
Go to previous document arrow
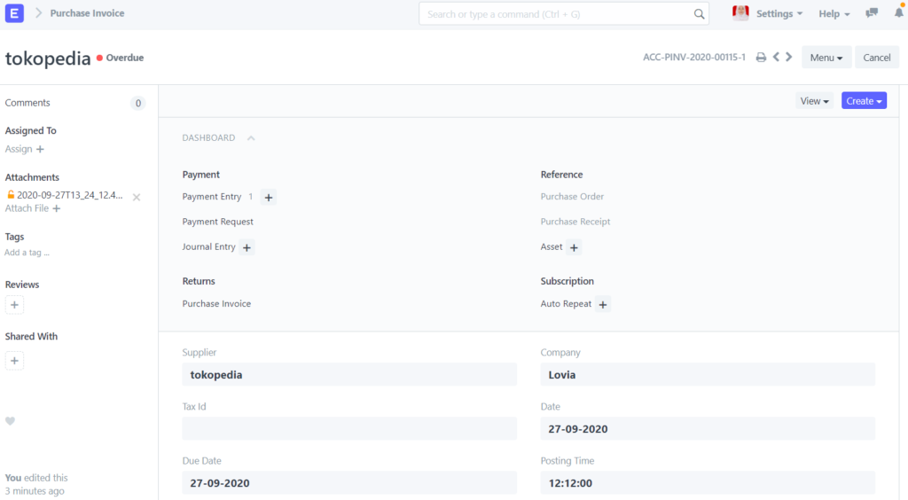776,57
